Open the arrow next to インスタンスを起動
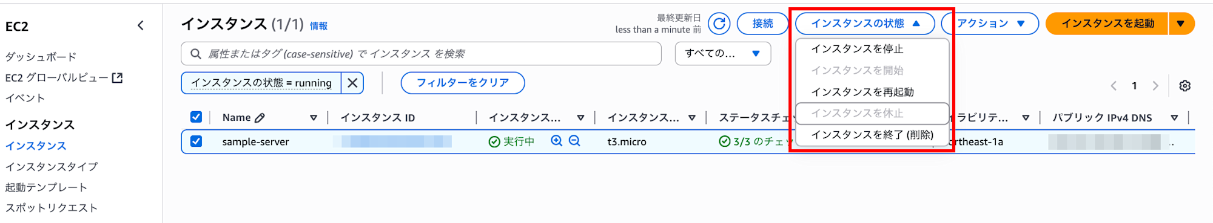 [1181, 24]
